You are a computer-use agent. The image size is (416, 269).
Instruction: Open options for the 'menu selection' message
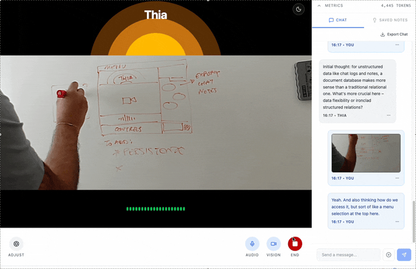point(397,221)
